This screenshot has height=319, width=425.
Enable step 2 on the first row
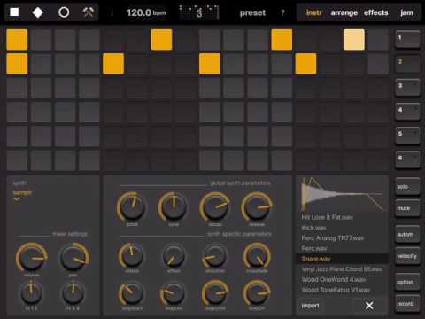42,39
